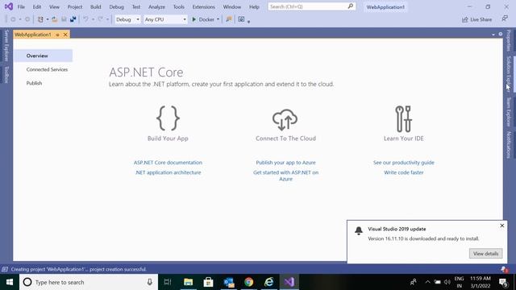Expand the New Project dropdown arrow

48,19
